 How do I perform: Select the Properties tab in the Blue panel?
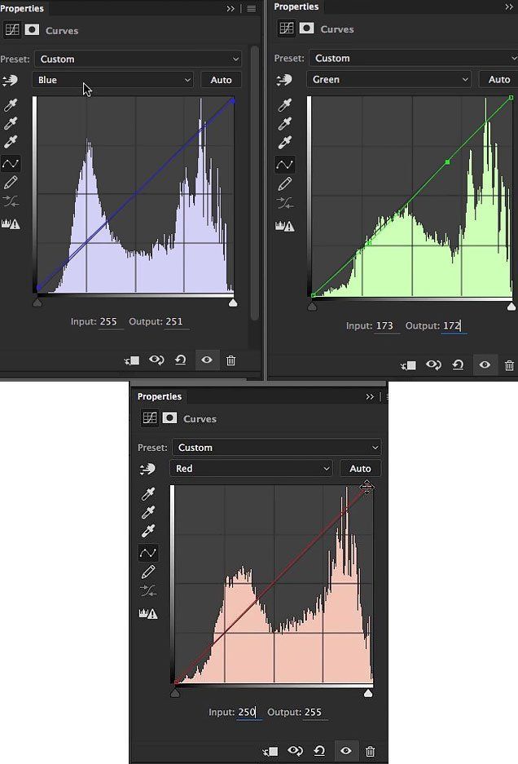22,8
